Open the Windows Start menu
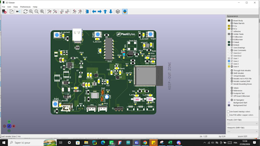Image resolution: width=260 pixels, height=146 pixels. click(x=4, y=143)
